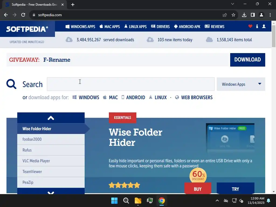Image resolution: width=276 pixels, height=207 pixels.
Task: Share this page icon in address bar
Action: [x=225, y=15]
